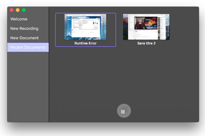Minimize window using yellow button

pyautogui.click(x=18, y=10)
